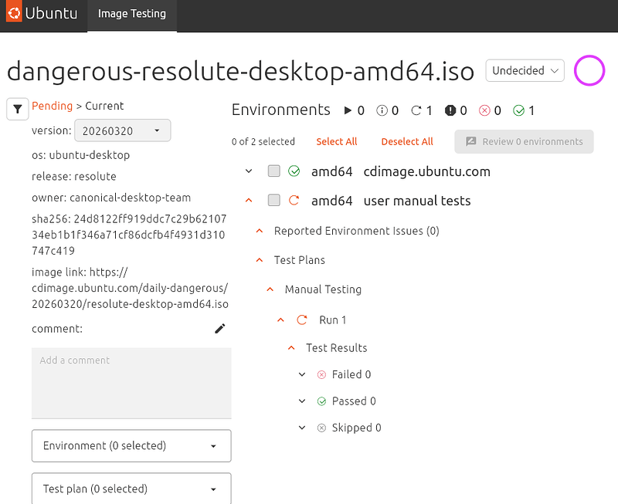
Task: Click the image link URL text
Action: [130, 288]
